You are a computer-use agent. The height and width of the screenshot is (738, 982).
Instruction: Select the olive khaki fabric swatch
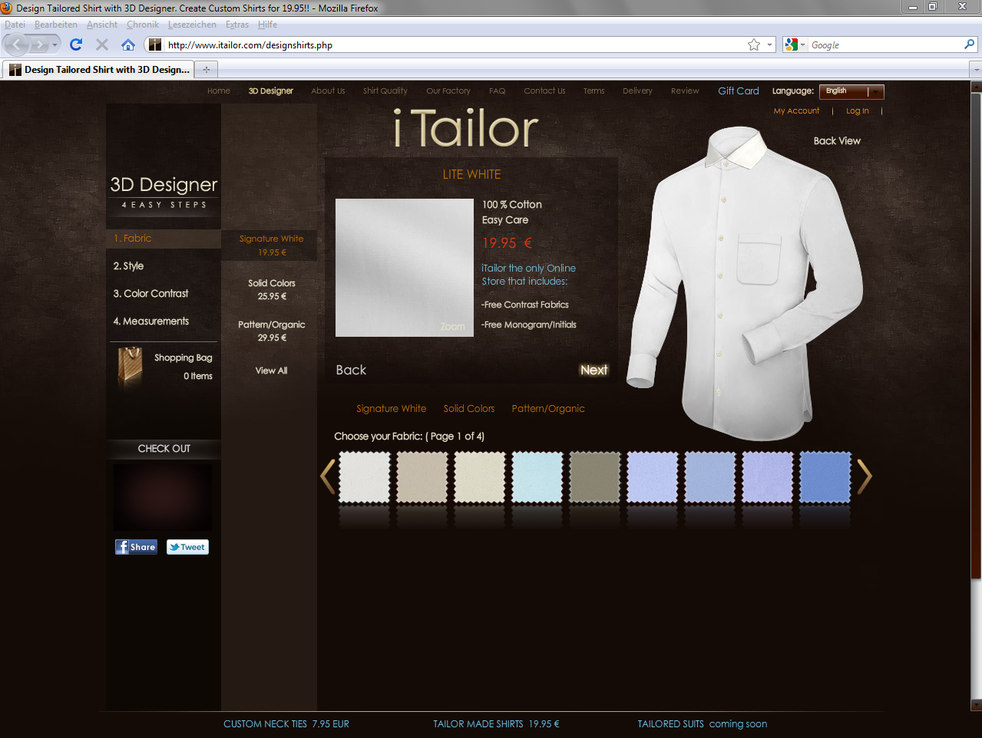595,477
